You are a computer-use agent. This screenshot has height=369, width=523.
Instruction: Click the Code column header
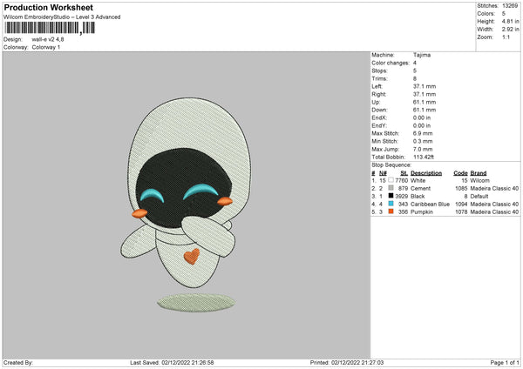coord(460,172)
